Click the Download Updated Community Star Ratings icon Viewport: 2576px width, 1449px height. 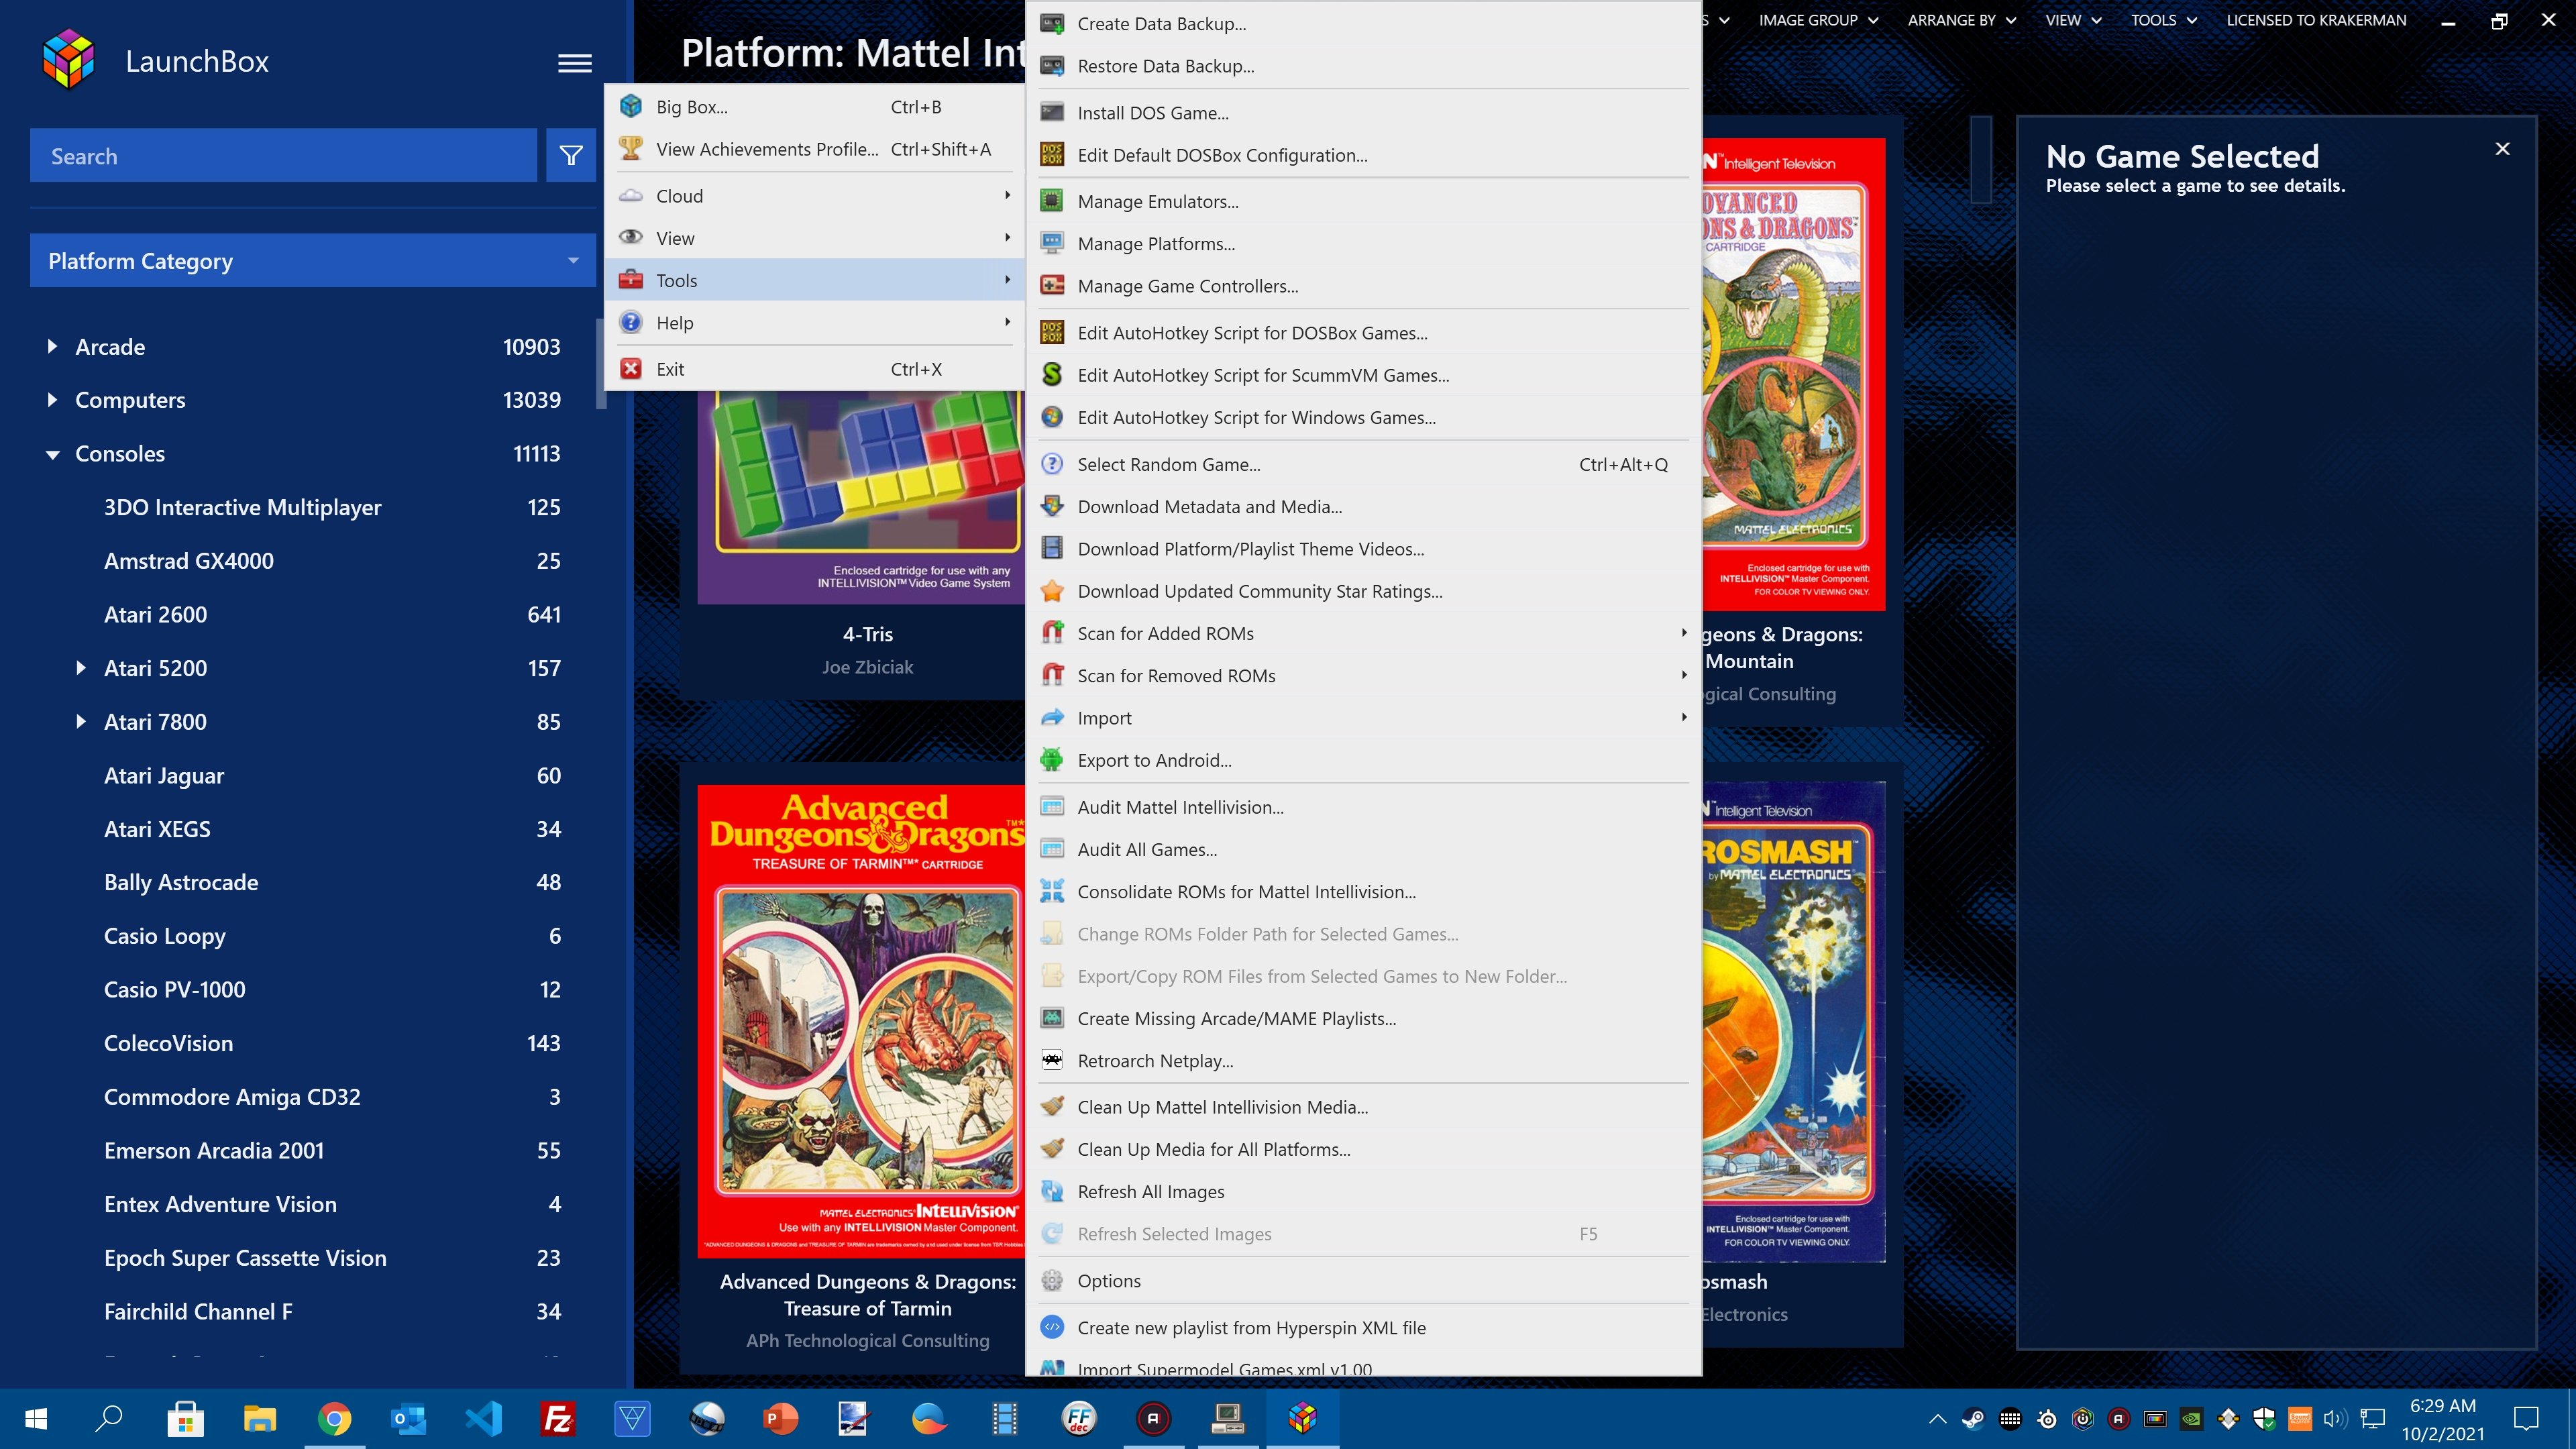pyautogui.click(x=1052, y=591)
